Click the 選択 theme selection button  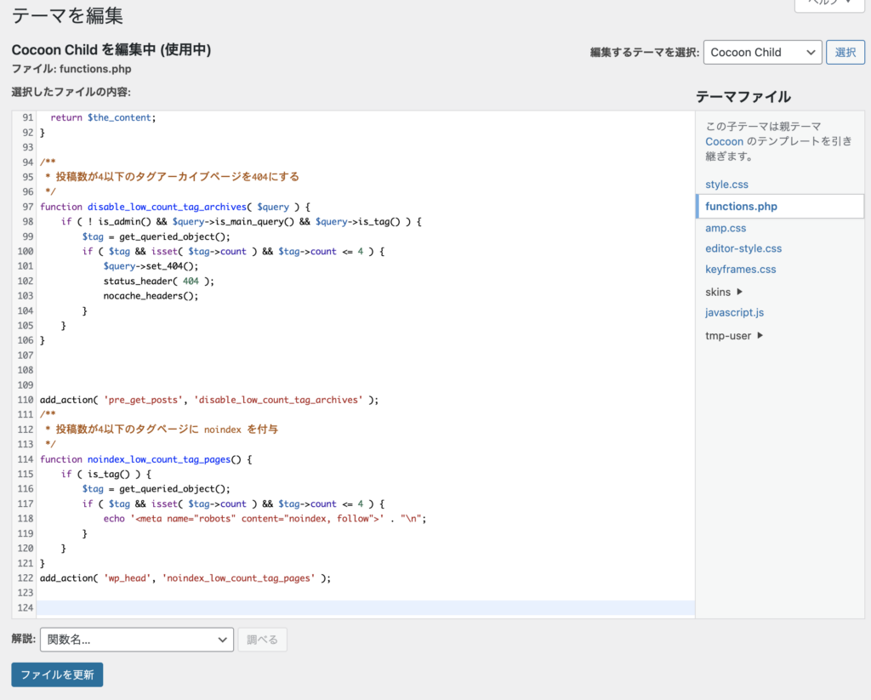845,52
